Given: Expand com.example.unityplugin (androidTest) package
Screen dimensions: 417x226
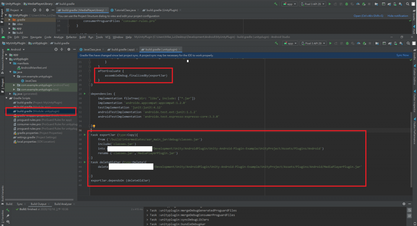Looking at the screenshot, I should pyautogui.click(x=14, y=85).
